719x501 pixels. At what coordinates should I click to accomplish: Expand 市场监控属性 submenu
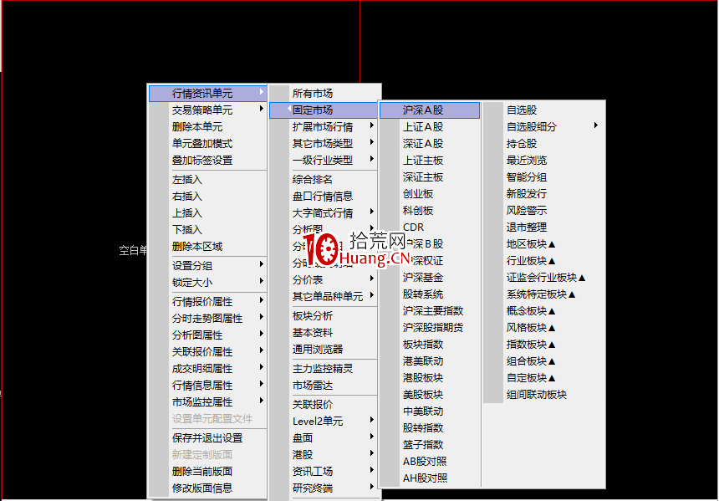(x=207, y=402)
